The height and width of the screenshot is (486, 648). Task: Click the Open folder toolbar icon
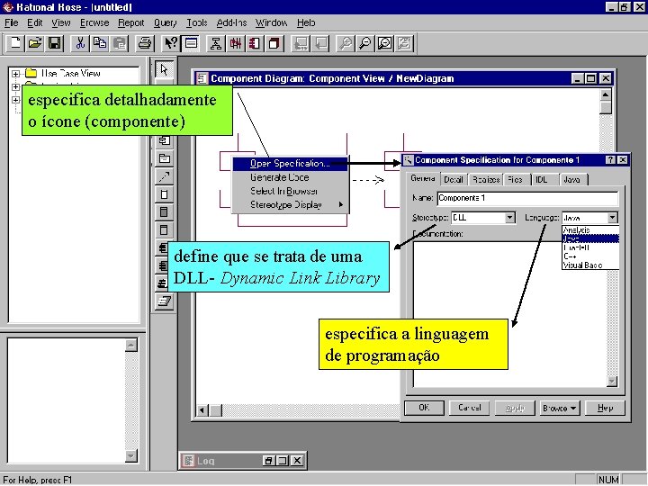35,43
